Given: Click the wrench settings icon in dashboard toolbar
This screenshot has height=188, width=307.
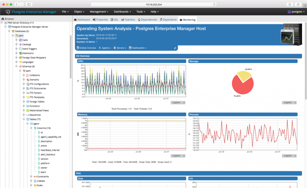Looking at the screenshot, I should (x=175, y=48).
